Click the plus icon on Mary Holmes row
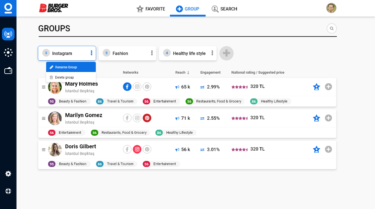 pos(328,87)
